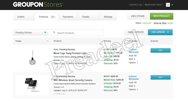Click the 37 products count badge
Screen dimensions: 188x101
click(53, 17)
